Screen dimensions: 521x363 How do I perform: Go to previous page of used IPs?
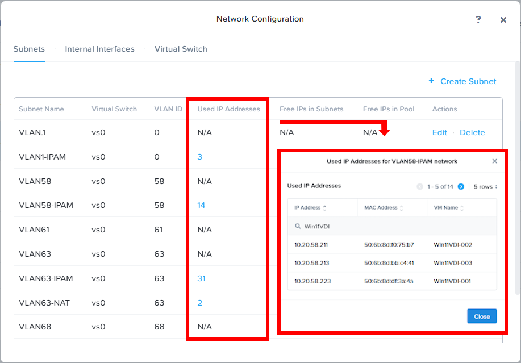(x=420, y=186)
